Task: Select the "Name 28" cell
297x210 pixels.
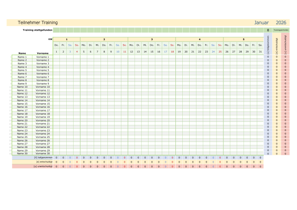Action: coord(22,147)
